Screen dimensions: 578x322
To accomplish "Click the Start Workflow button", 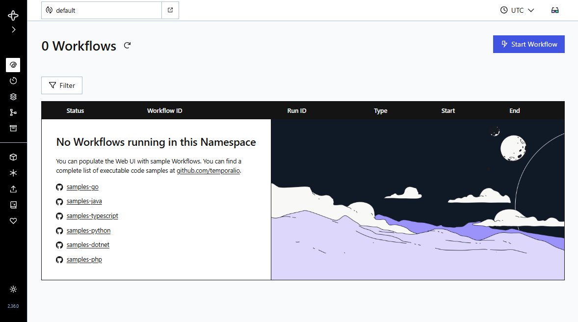I will click(x=528, y=44).
